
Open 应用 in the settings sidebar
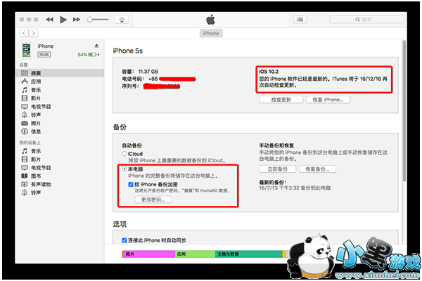coord(60,81)
